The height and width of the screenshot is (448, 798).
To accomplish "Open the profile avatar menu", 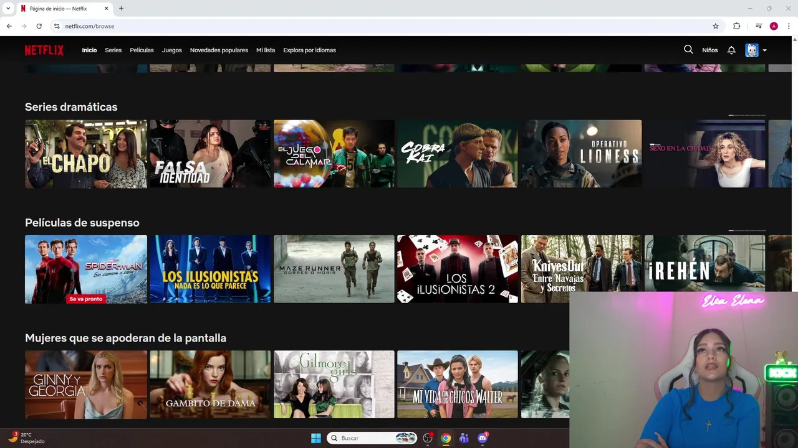I will tap(752, 50).
